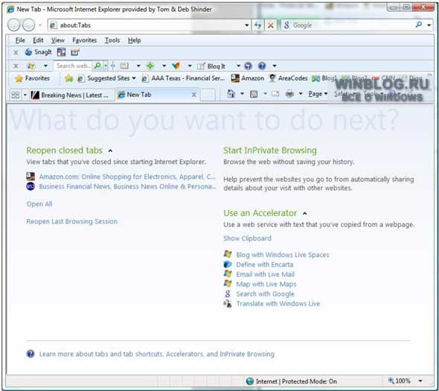Open the Page menu dropdown
This screenshot has height=391, width=439.
point(318,94)
